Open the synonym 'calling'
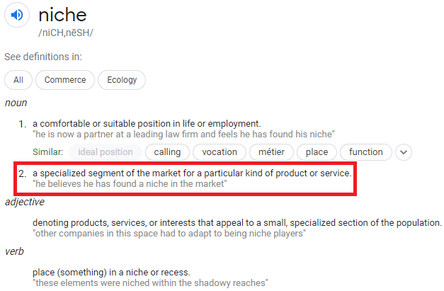 (167, 152)
